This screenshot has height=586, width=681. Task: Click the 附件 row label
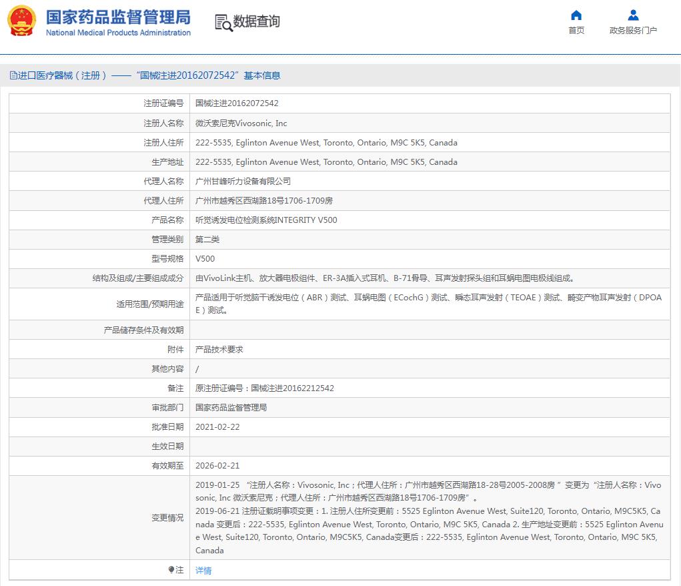(175, 350)
